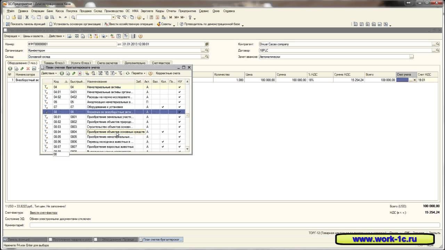The height and width of the screenshot is (250, 445).
Task: Click the chart of accounts vertical scrollbar down arrow
Action: click(x=187, y=149)
